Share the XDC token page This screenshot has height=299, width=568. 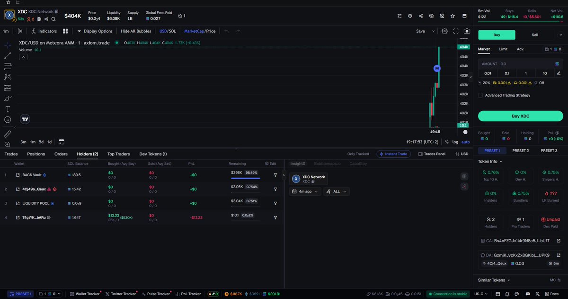click(x=421, y=16)
